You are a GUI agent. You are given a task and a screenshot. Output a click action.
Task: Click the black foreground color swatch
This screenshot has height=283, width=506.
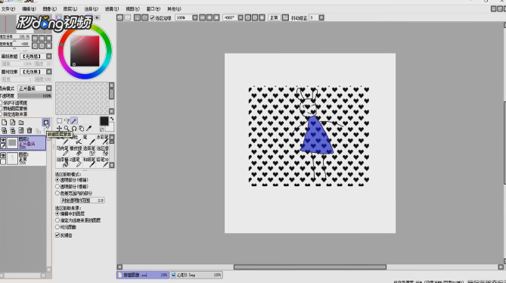tap(104, 121)
